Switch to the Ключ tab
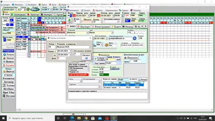The width and height of the screenshot is (215, 121). pos(116,27)
